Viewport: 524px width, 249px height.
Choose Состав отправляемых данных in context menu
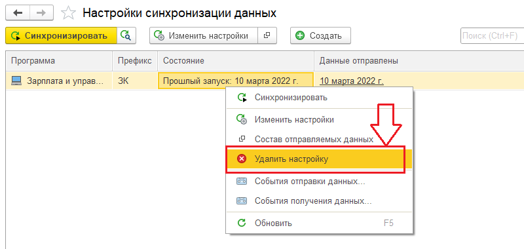pyautogui.click(x=320, y=139)
